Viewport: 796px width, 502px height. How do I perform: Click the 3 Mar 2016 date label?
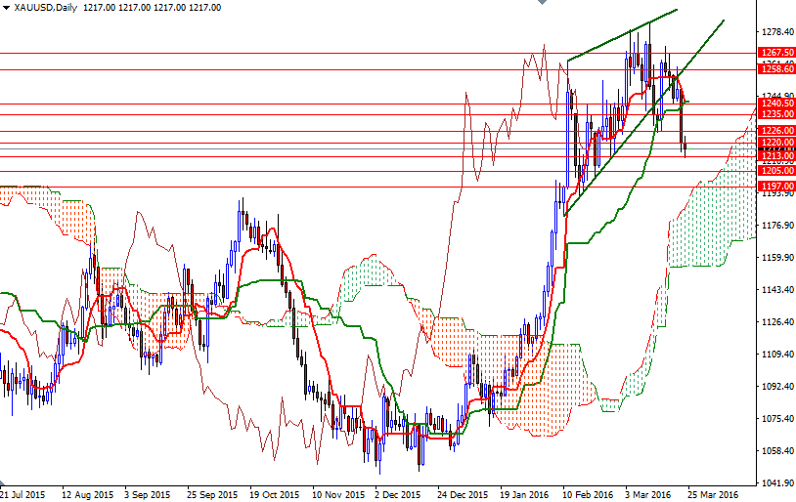click(x=648, y=494)
